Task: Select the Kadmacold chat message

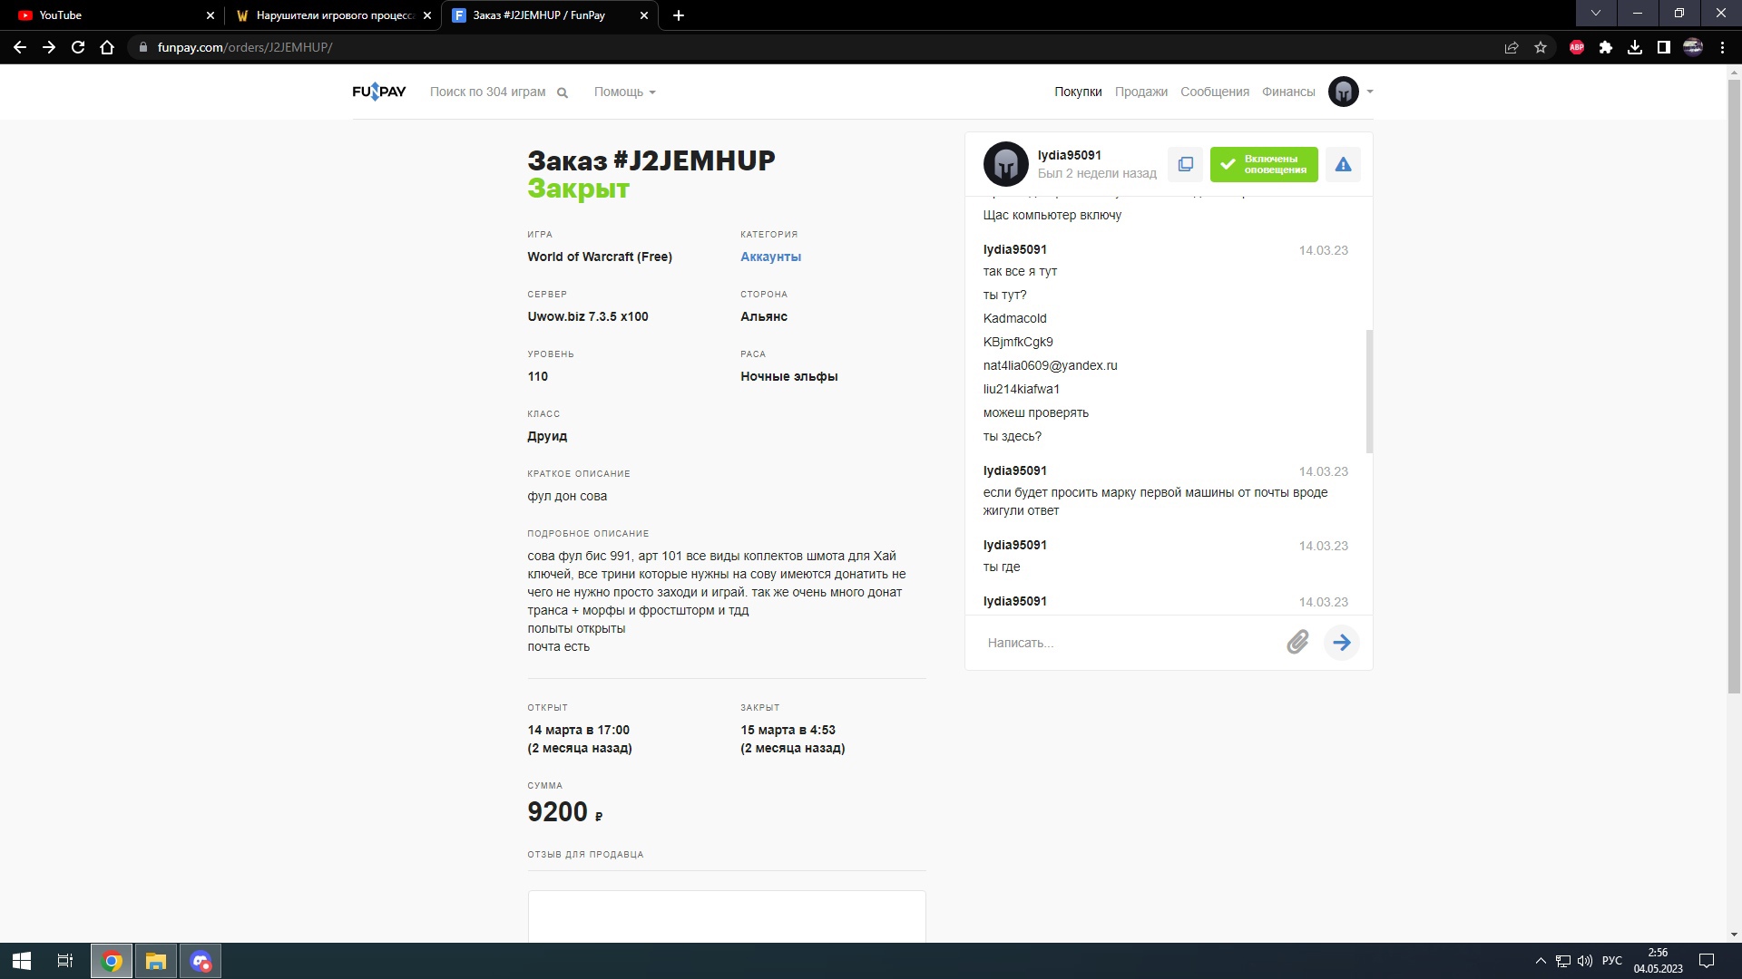Action: (1014, 318)
